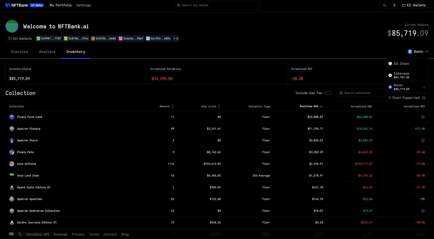Click Apeiron Stars collection icon
The image size is (434, 239).
12,140
